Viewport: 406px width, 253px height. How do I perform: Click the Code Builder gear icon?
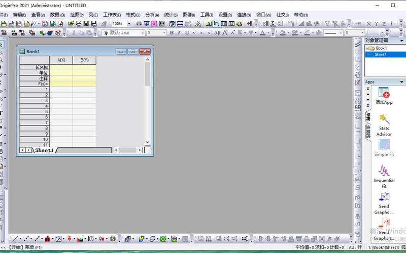[239, 24]
